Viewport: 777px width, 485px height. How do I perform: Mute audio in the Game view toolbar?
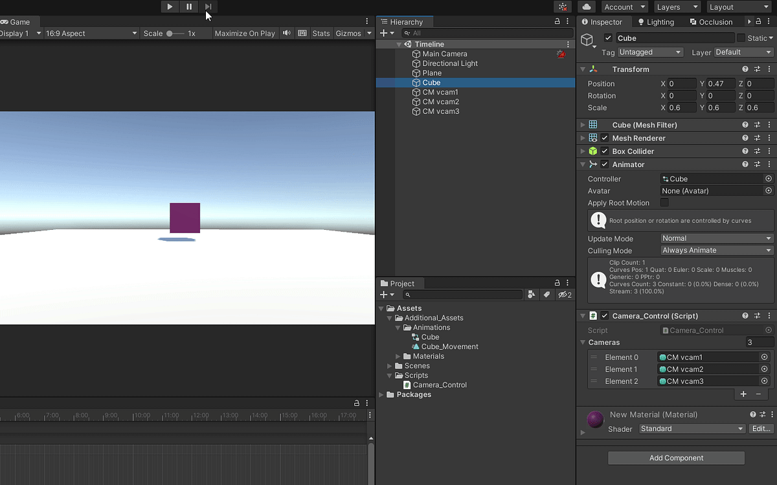click(286, 33)
